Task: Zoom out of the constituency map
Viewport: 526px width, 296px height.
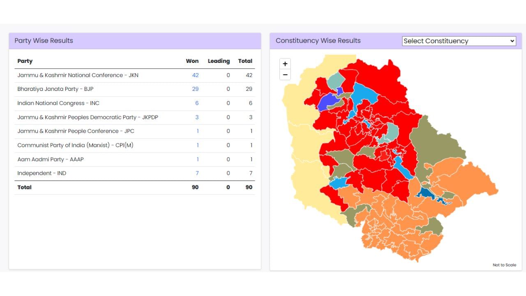Action: [x=285, y=74]
